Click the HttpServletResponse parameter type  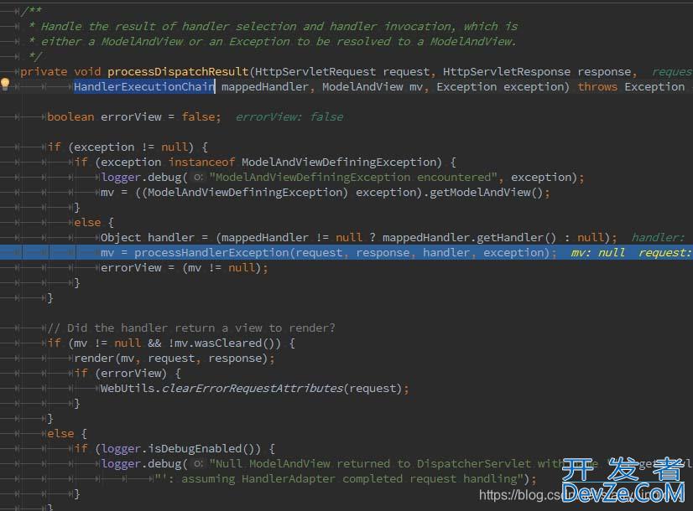pos(507,71)
